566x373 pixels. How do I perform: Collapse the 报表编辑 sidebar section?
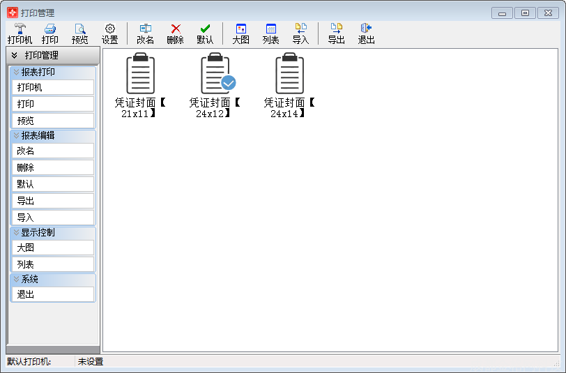coord(17,135)
